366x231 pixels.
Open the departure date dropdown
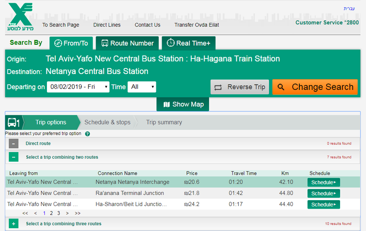pyautogui.click(x=78, y=87)
